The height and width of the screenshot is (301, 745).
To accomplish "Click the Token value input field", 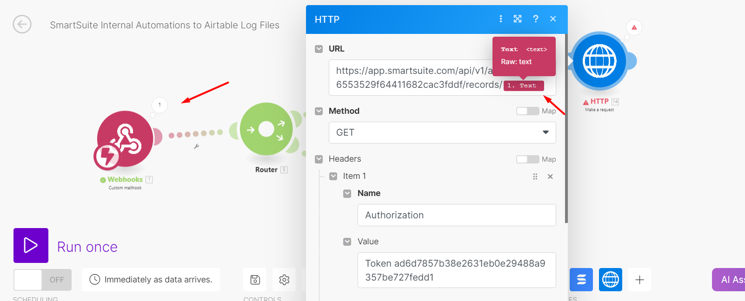I will coord(457,270).
